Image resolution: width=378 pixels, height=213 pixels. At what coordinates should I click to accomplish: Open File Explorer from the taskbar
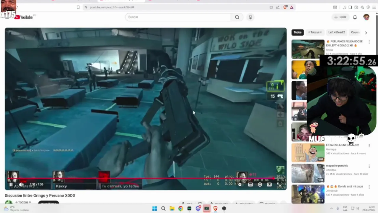tap(172, 208)
